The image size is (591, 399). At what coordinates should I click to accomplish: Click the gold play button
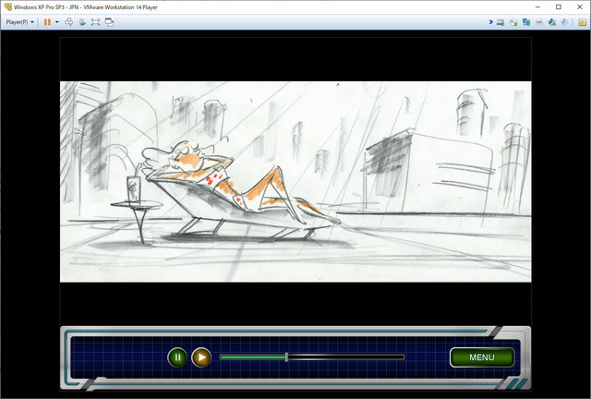(x=201, y=357)
